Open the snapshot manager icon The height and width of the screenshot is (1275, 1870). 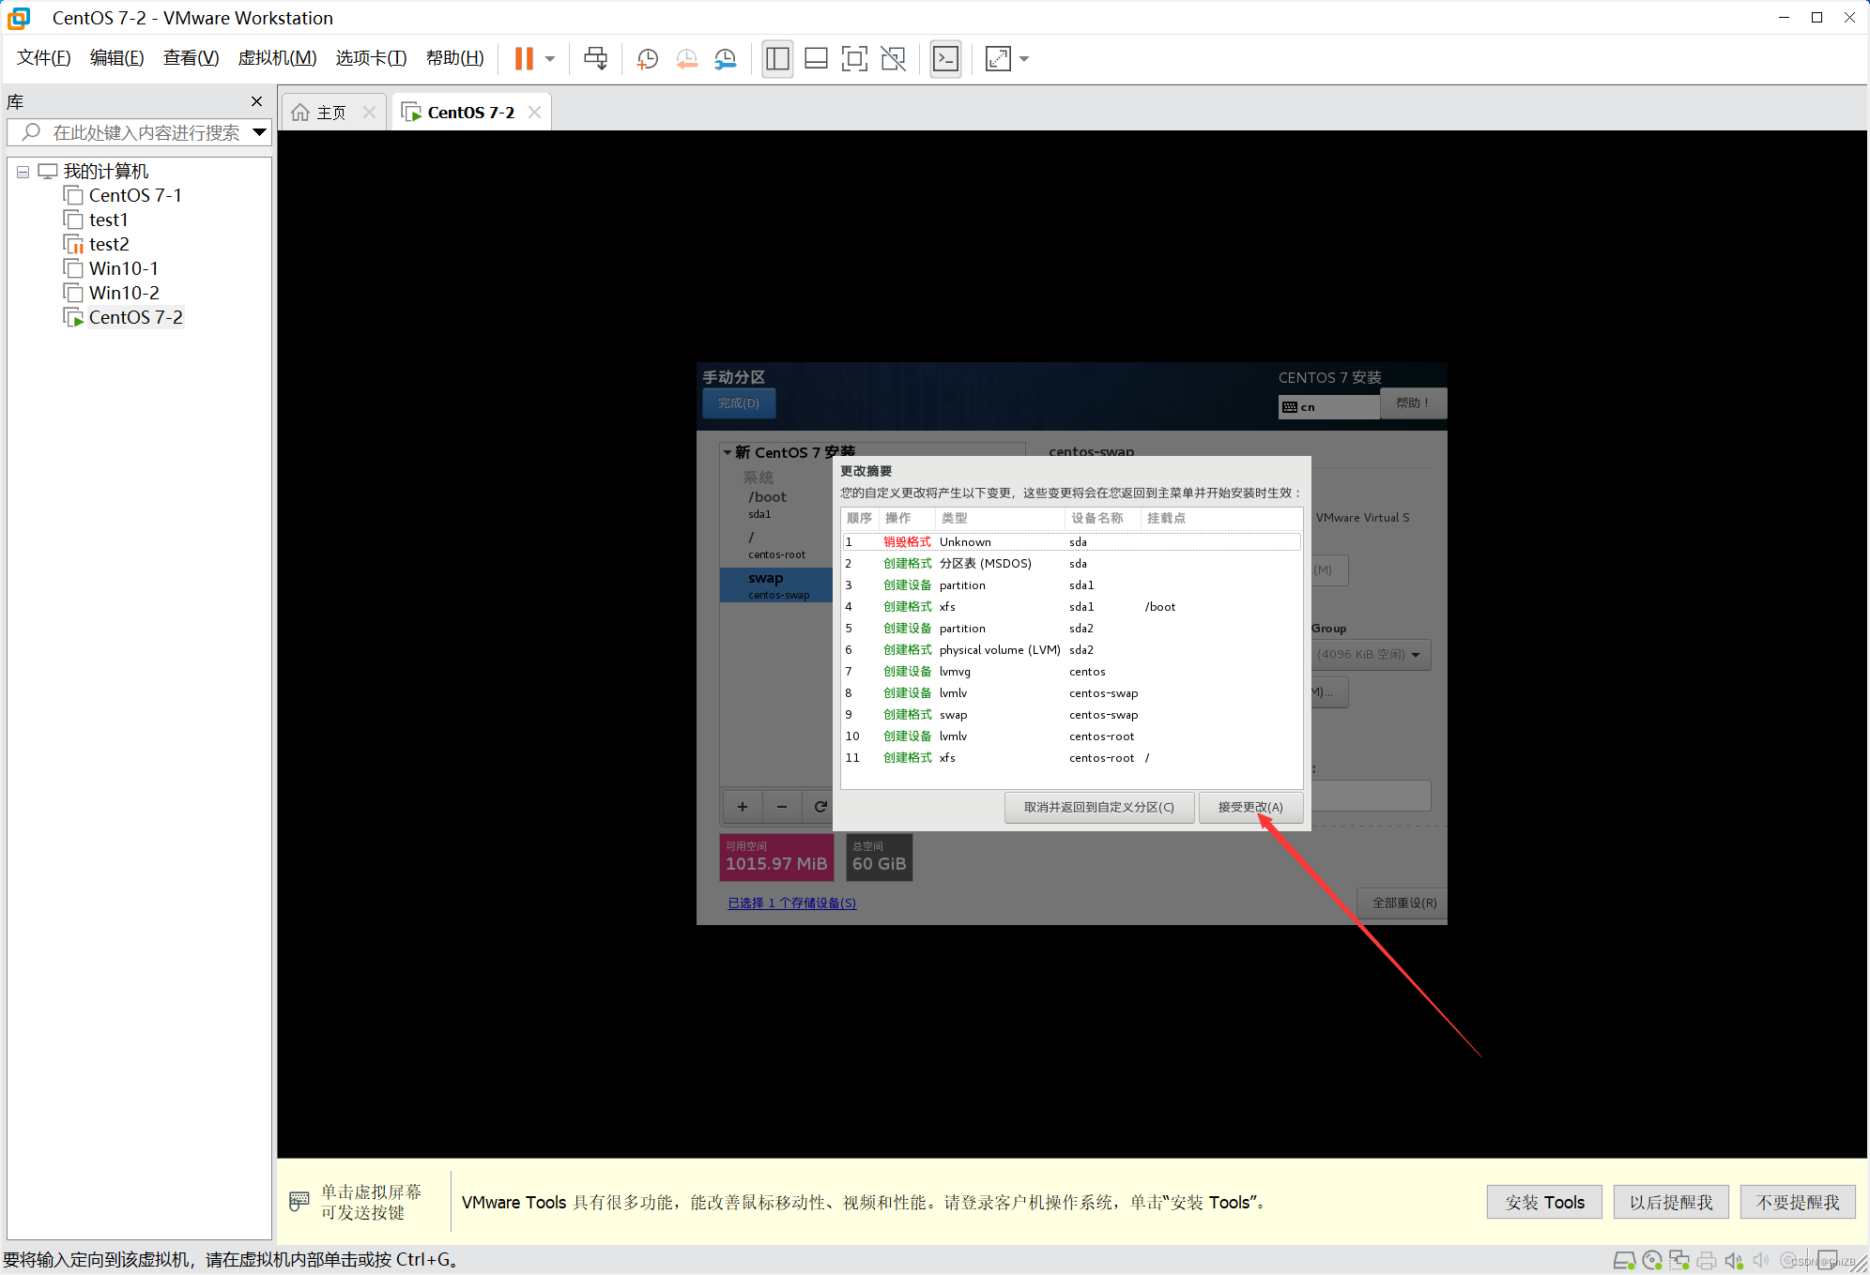pos(726,59)
